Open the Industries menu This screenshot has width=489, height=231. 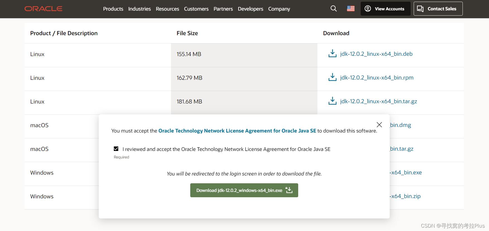(x=139, y=9)
